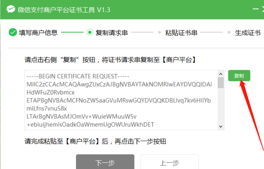Screen dimensions: 264x169
Task: Click the line LTArBgNVBAsMJOmVv+WuieWMuuW5v
Action: 82,116
